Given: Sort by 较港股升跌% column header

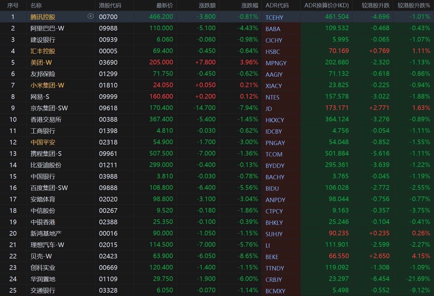Looking at the screenshot, I should 414,6.
